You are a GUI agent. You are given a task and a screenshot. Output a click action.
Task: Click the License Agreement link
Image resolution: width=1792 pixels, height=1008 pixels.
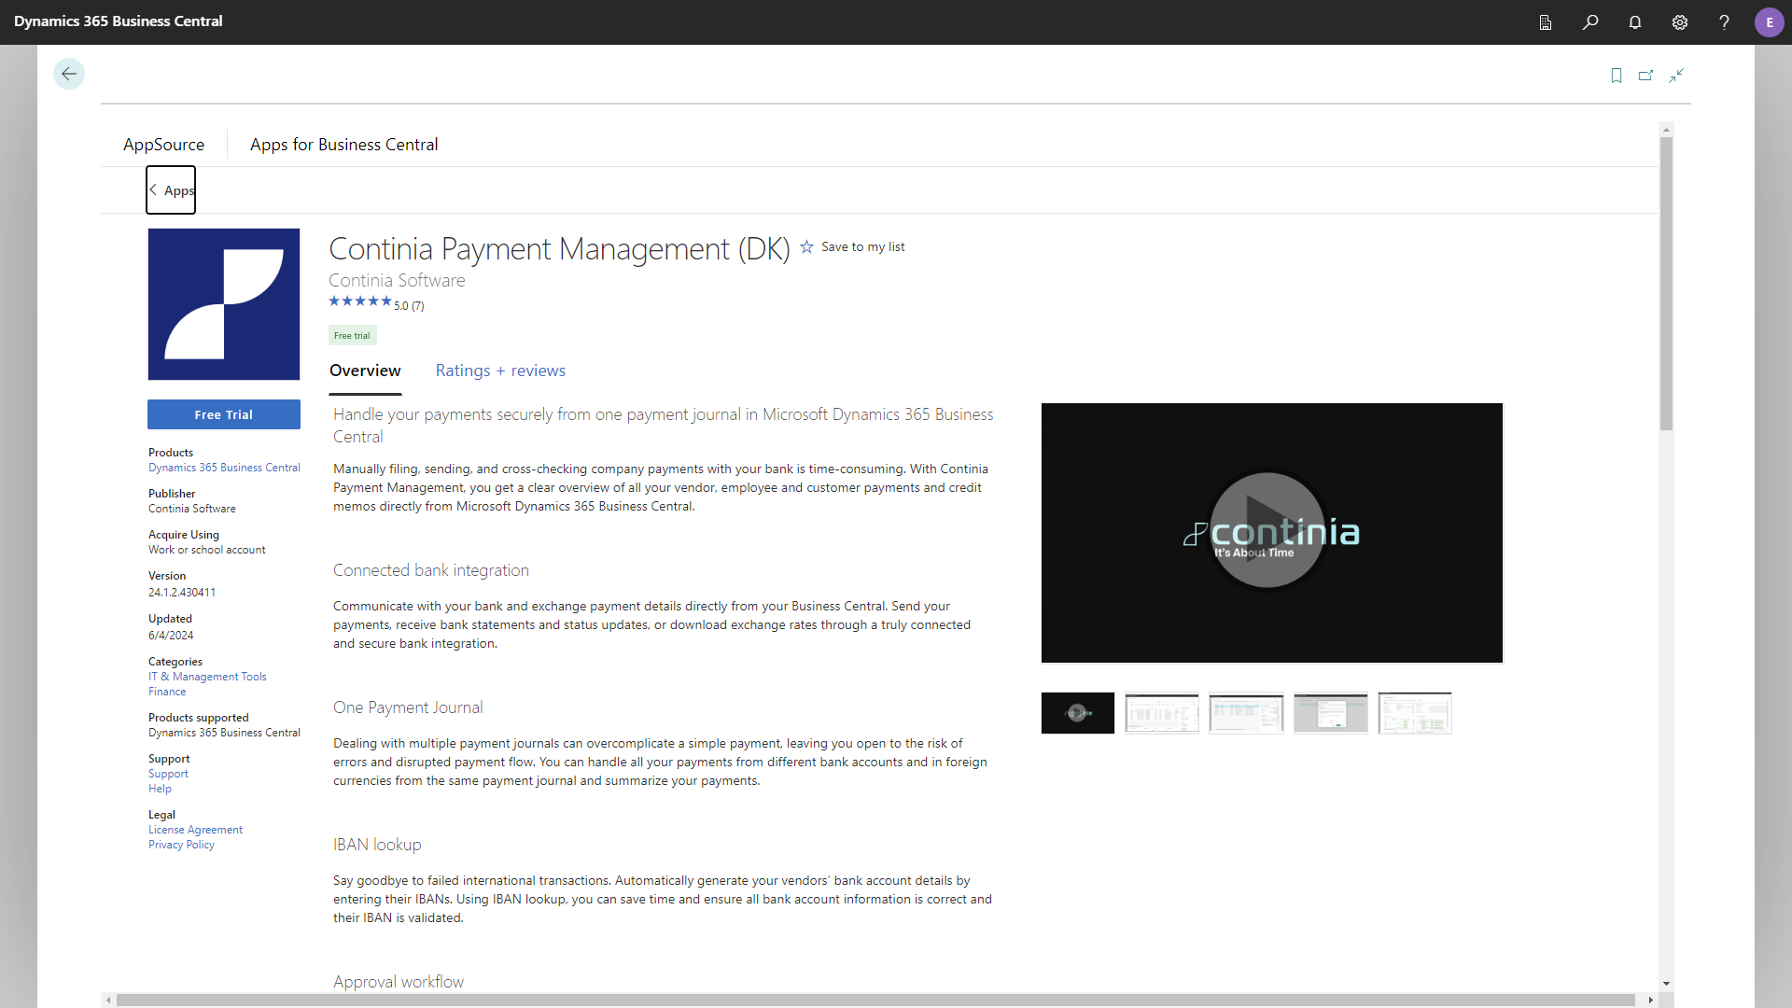194,828
